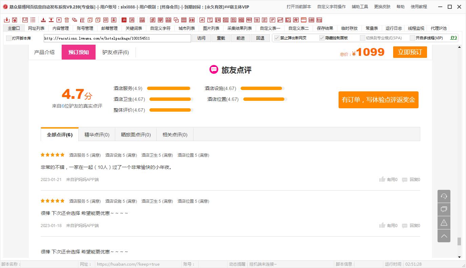466x268 pixels.
Task: Mark the 2023-01-21 review as 有用
Action: [388, 180]
